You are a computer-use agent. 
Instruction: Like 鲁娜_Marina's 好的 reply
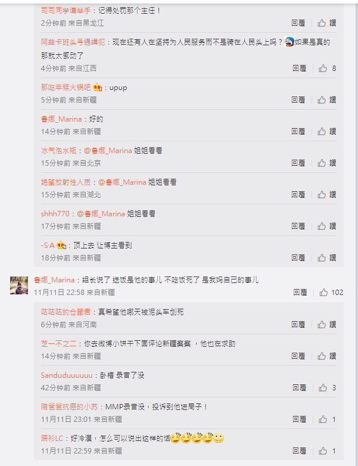tap(326, 131)
